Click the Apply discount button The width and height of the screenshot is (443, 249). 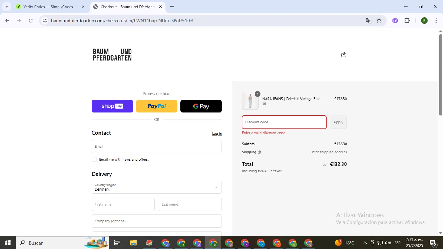point(338,122)
